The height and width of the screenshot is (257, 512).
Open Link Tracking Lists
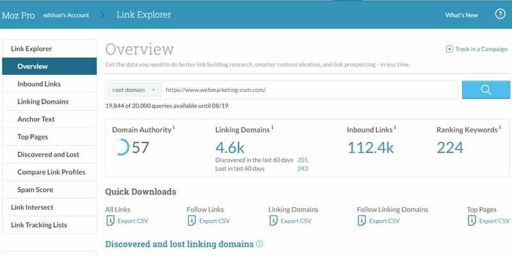(49, 224)
